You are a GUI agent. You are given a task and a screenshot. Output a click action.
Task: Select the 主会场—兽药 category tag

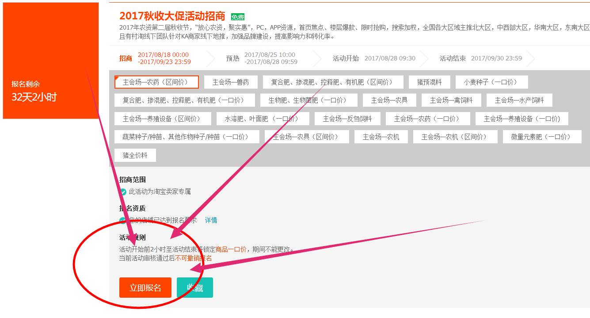230,82
